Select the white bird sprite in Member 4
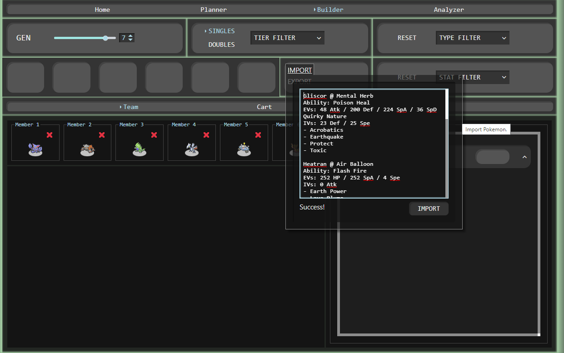Image resolution: width=564 pixels, height=353 pixels. pyautogui.click(x=192, y=149)
